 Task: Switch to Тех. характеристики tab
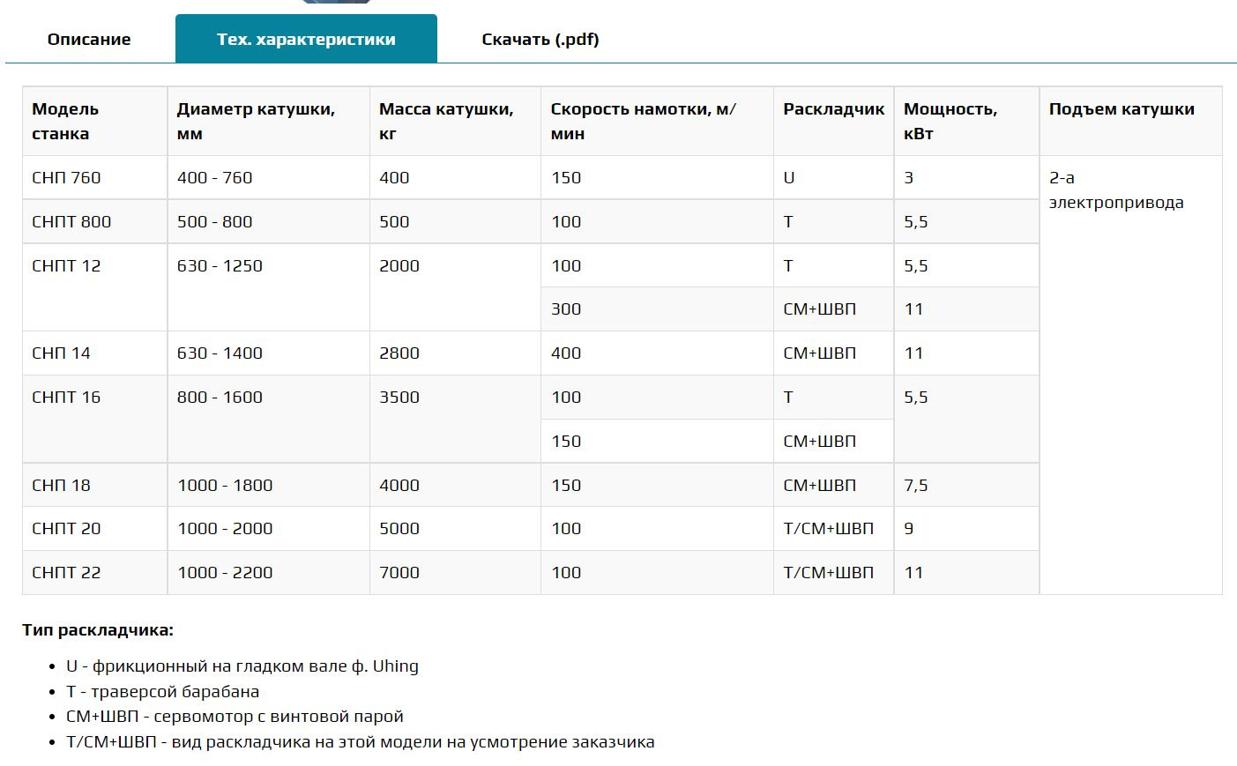coord(306,40)
